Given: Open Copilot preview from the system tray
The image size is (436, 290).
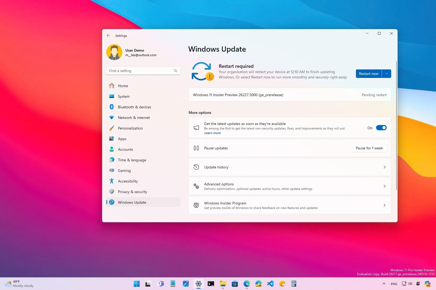Looking at the screenshot, I should 427,284.
